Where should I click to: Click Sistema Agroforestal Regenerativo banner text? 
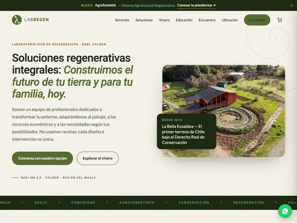pyautogui.click(x=148, y=6)
